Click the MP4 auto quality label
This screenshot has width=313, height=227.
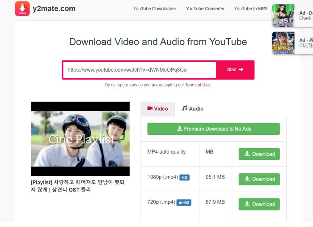(x=166, y=152)
